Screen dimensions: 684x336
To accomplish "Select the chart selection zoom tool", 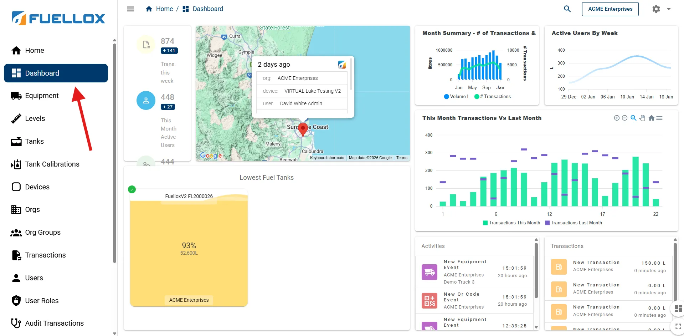I will 633,118.
